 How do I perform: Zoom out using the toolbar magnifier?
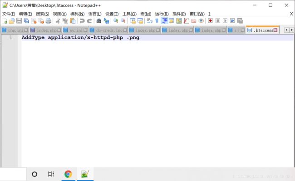(123, 21)
